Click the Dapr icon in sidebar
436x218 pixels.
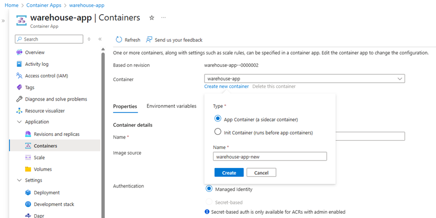tap(28, 215)
